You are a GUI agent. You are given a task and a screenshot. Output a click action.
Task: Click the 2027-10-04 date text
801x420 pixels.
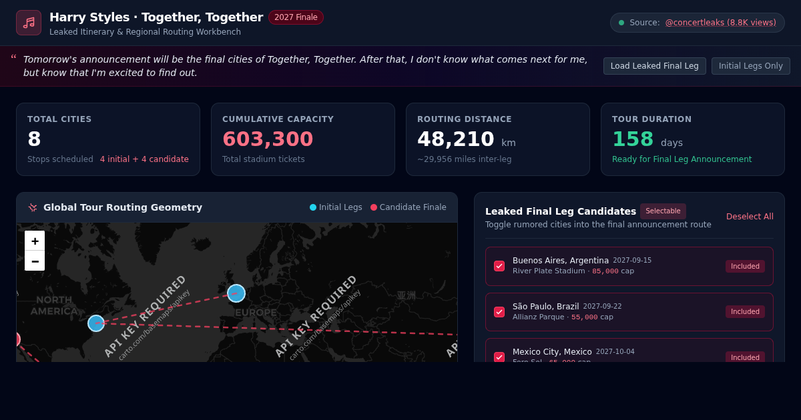pyautogui.click(x=615, y=352)
